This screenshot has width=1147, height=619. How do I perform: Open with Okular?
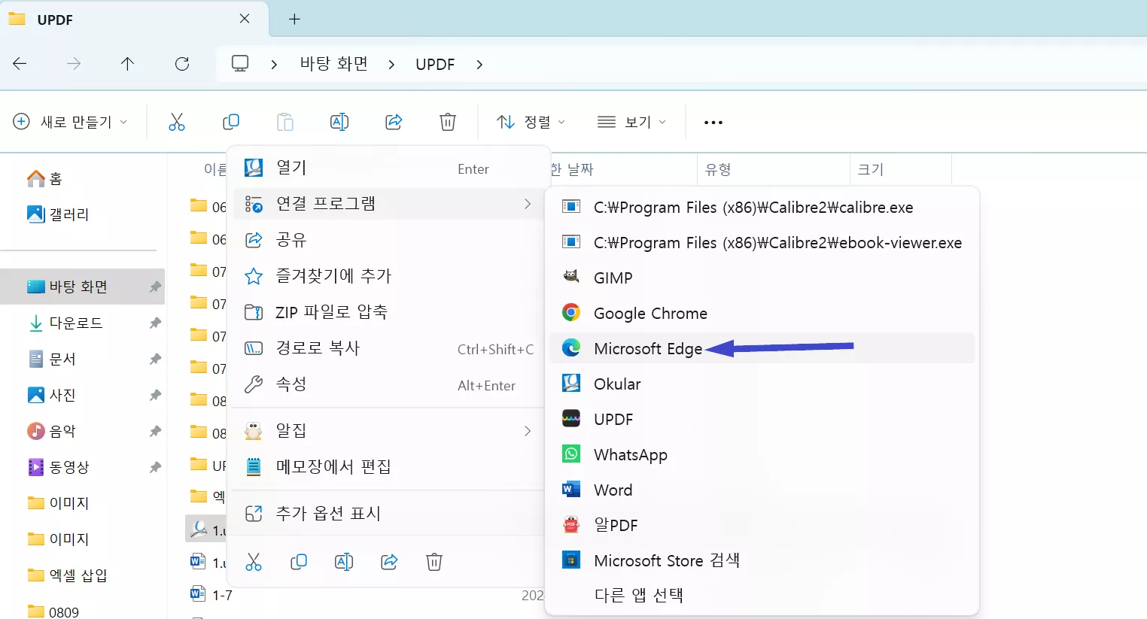pyautogui.click(x=762, y=384)
